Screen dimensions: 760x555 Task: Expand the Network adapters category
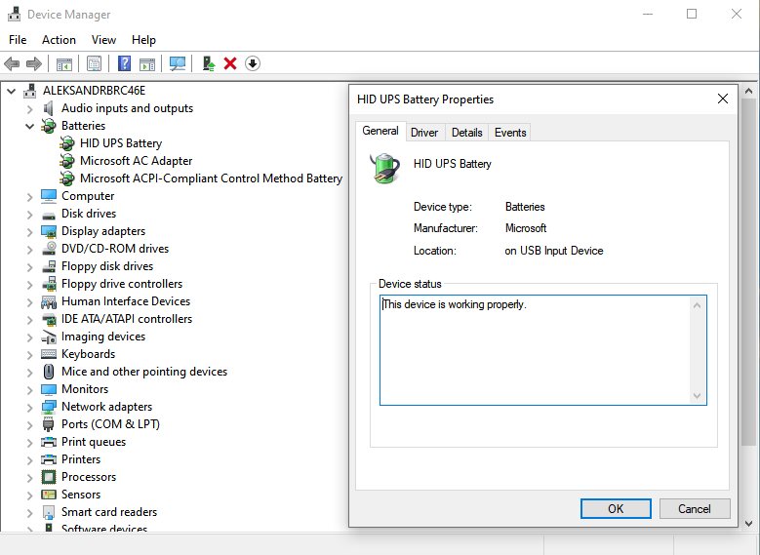pyautogui.click(x=29, y=407)
